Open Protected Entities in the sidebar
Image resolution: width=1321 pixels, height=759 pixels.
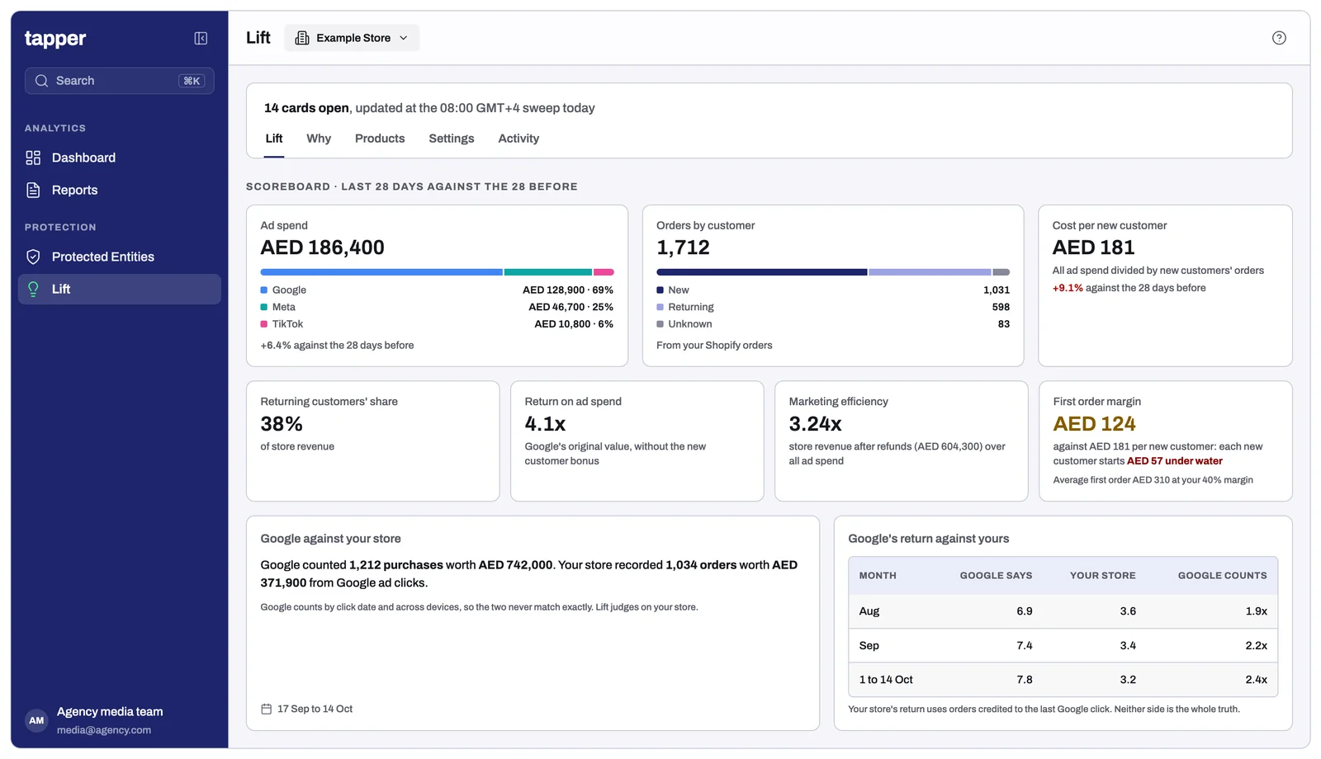pyautogui.click(x=120, y=257)
